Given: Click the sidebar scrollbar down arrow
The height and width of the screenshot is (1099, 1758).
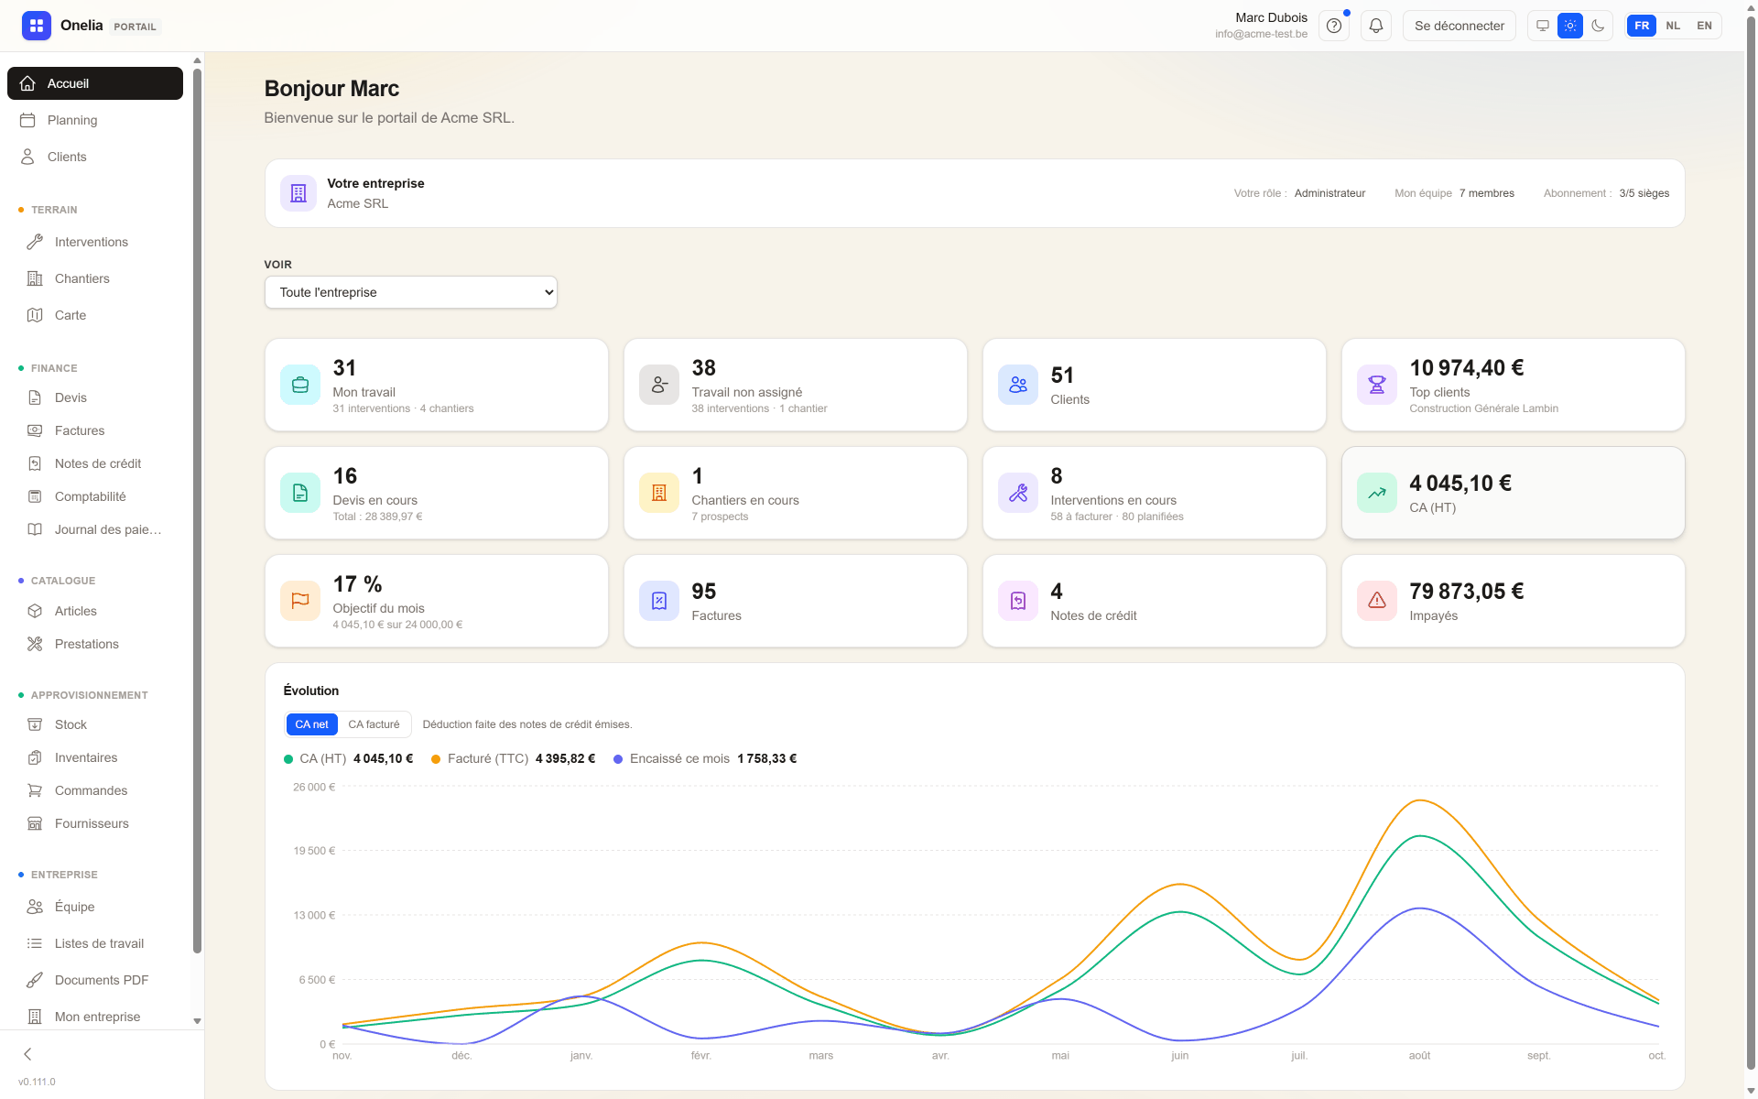Looking at the screenshot, I should (x=197, y=1021).
